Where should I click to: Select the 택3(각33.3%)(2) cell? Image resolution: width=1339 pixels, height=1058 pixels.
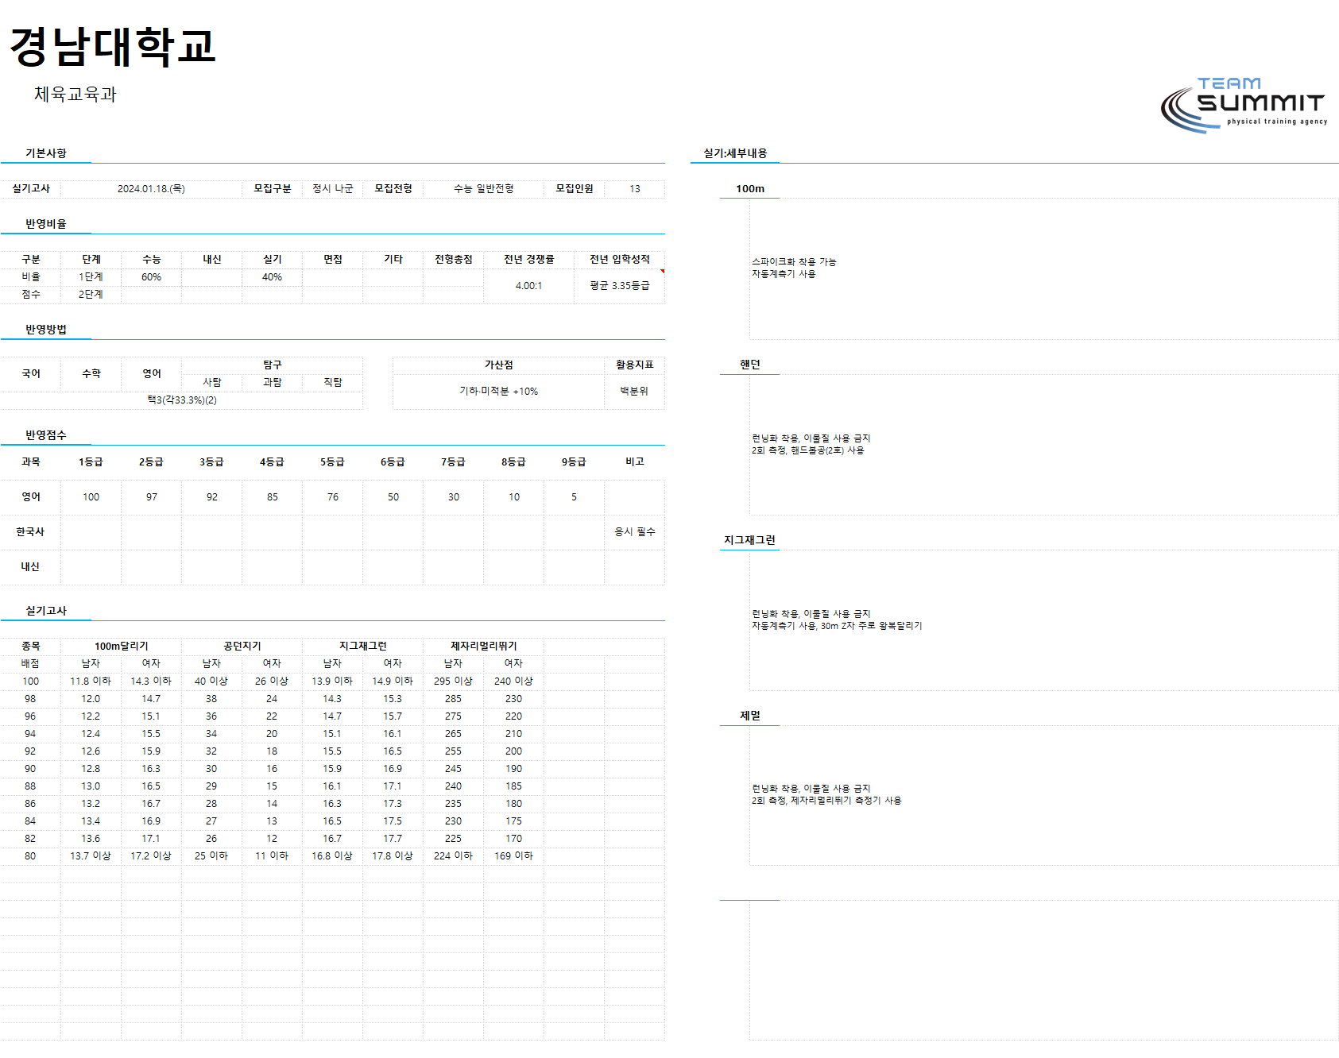[182, 400]
